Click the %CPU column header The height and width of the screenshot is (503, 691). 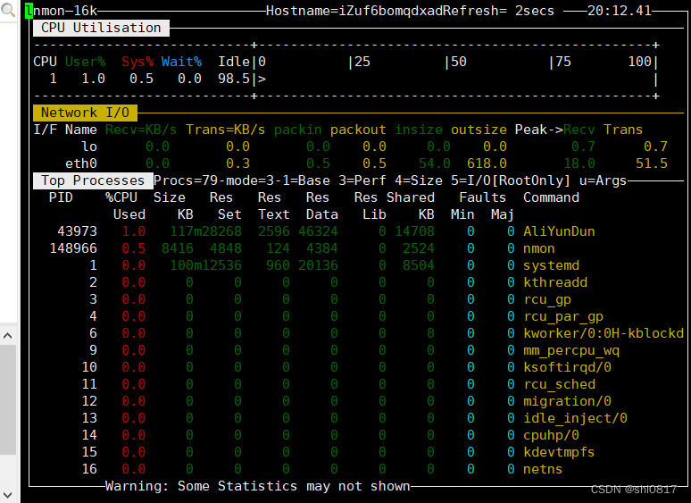coord(121,197)
